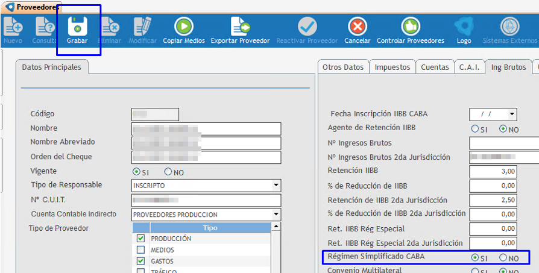Screen dimensions: 539x273
Task: Click Ret. IIBB Rég Especial 2da Jurisdicción field
Action: (493, 243)
